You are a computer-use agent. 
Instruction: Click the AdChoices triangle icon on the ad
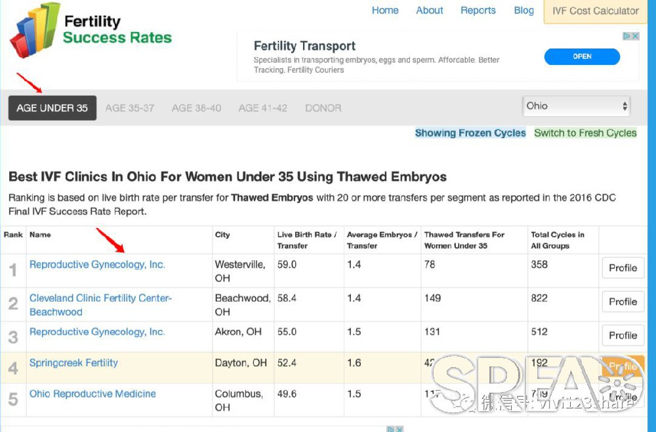[626, 37]
